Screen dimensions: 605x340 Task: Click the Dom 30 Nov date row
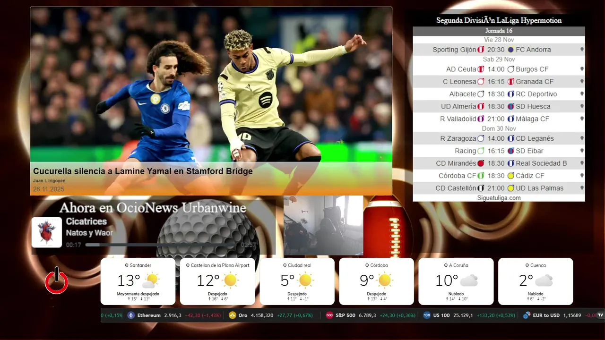(499, 128)
